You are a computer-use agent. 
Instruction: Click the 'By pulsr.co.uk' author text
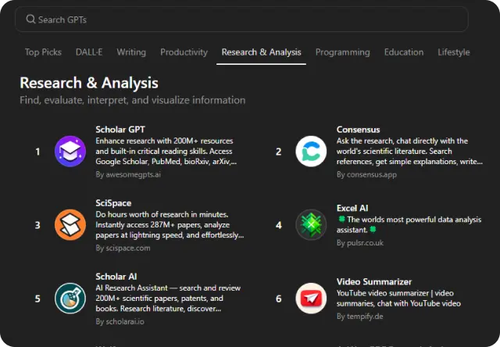(x=360, y=243)
